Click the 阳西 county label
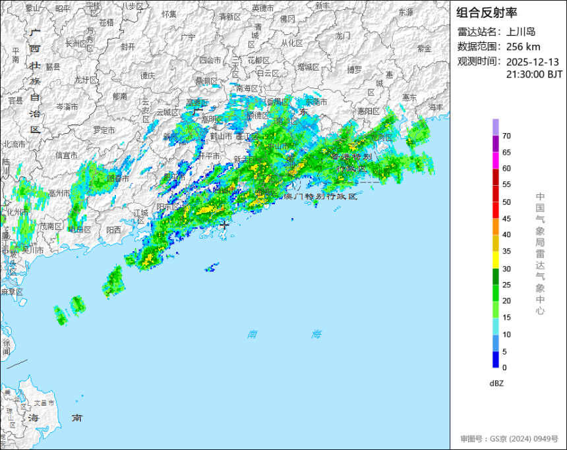 click(x=113, y=230)
